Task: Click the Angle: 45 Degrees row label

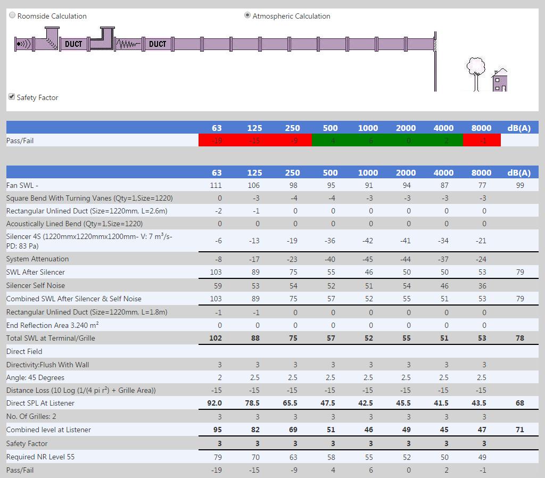Action: point(35,377)
